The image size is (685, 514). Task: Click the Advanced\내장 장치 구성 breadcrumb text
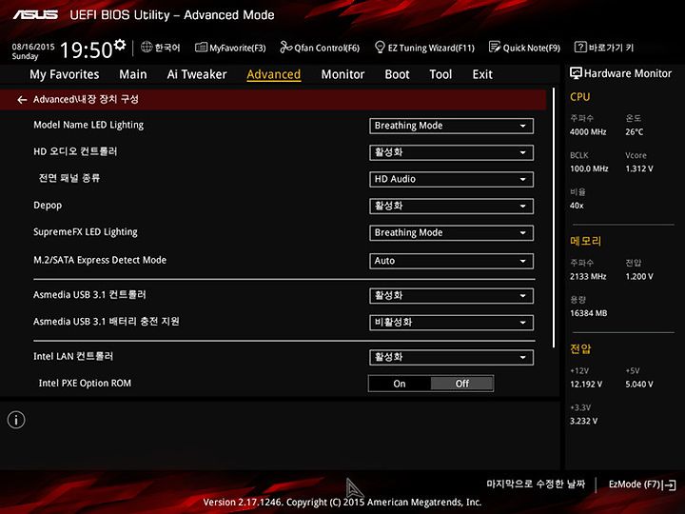[x=86, y=100]
